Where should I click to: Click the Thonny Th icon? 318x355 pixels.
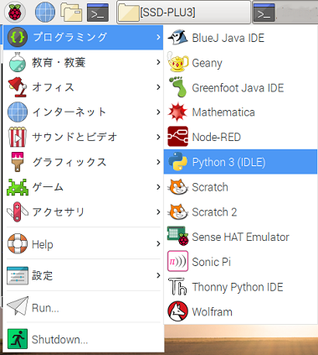(x=177, y=287)
